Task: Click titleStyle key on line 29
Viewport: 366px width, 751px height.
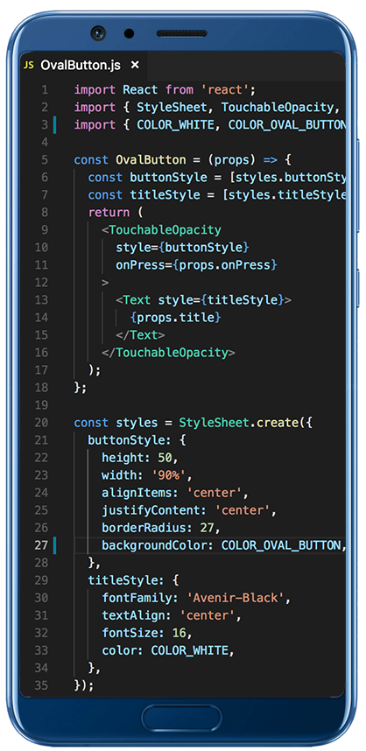Action: pos(123,580)
